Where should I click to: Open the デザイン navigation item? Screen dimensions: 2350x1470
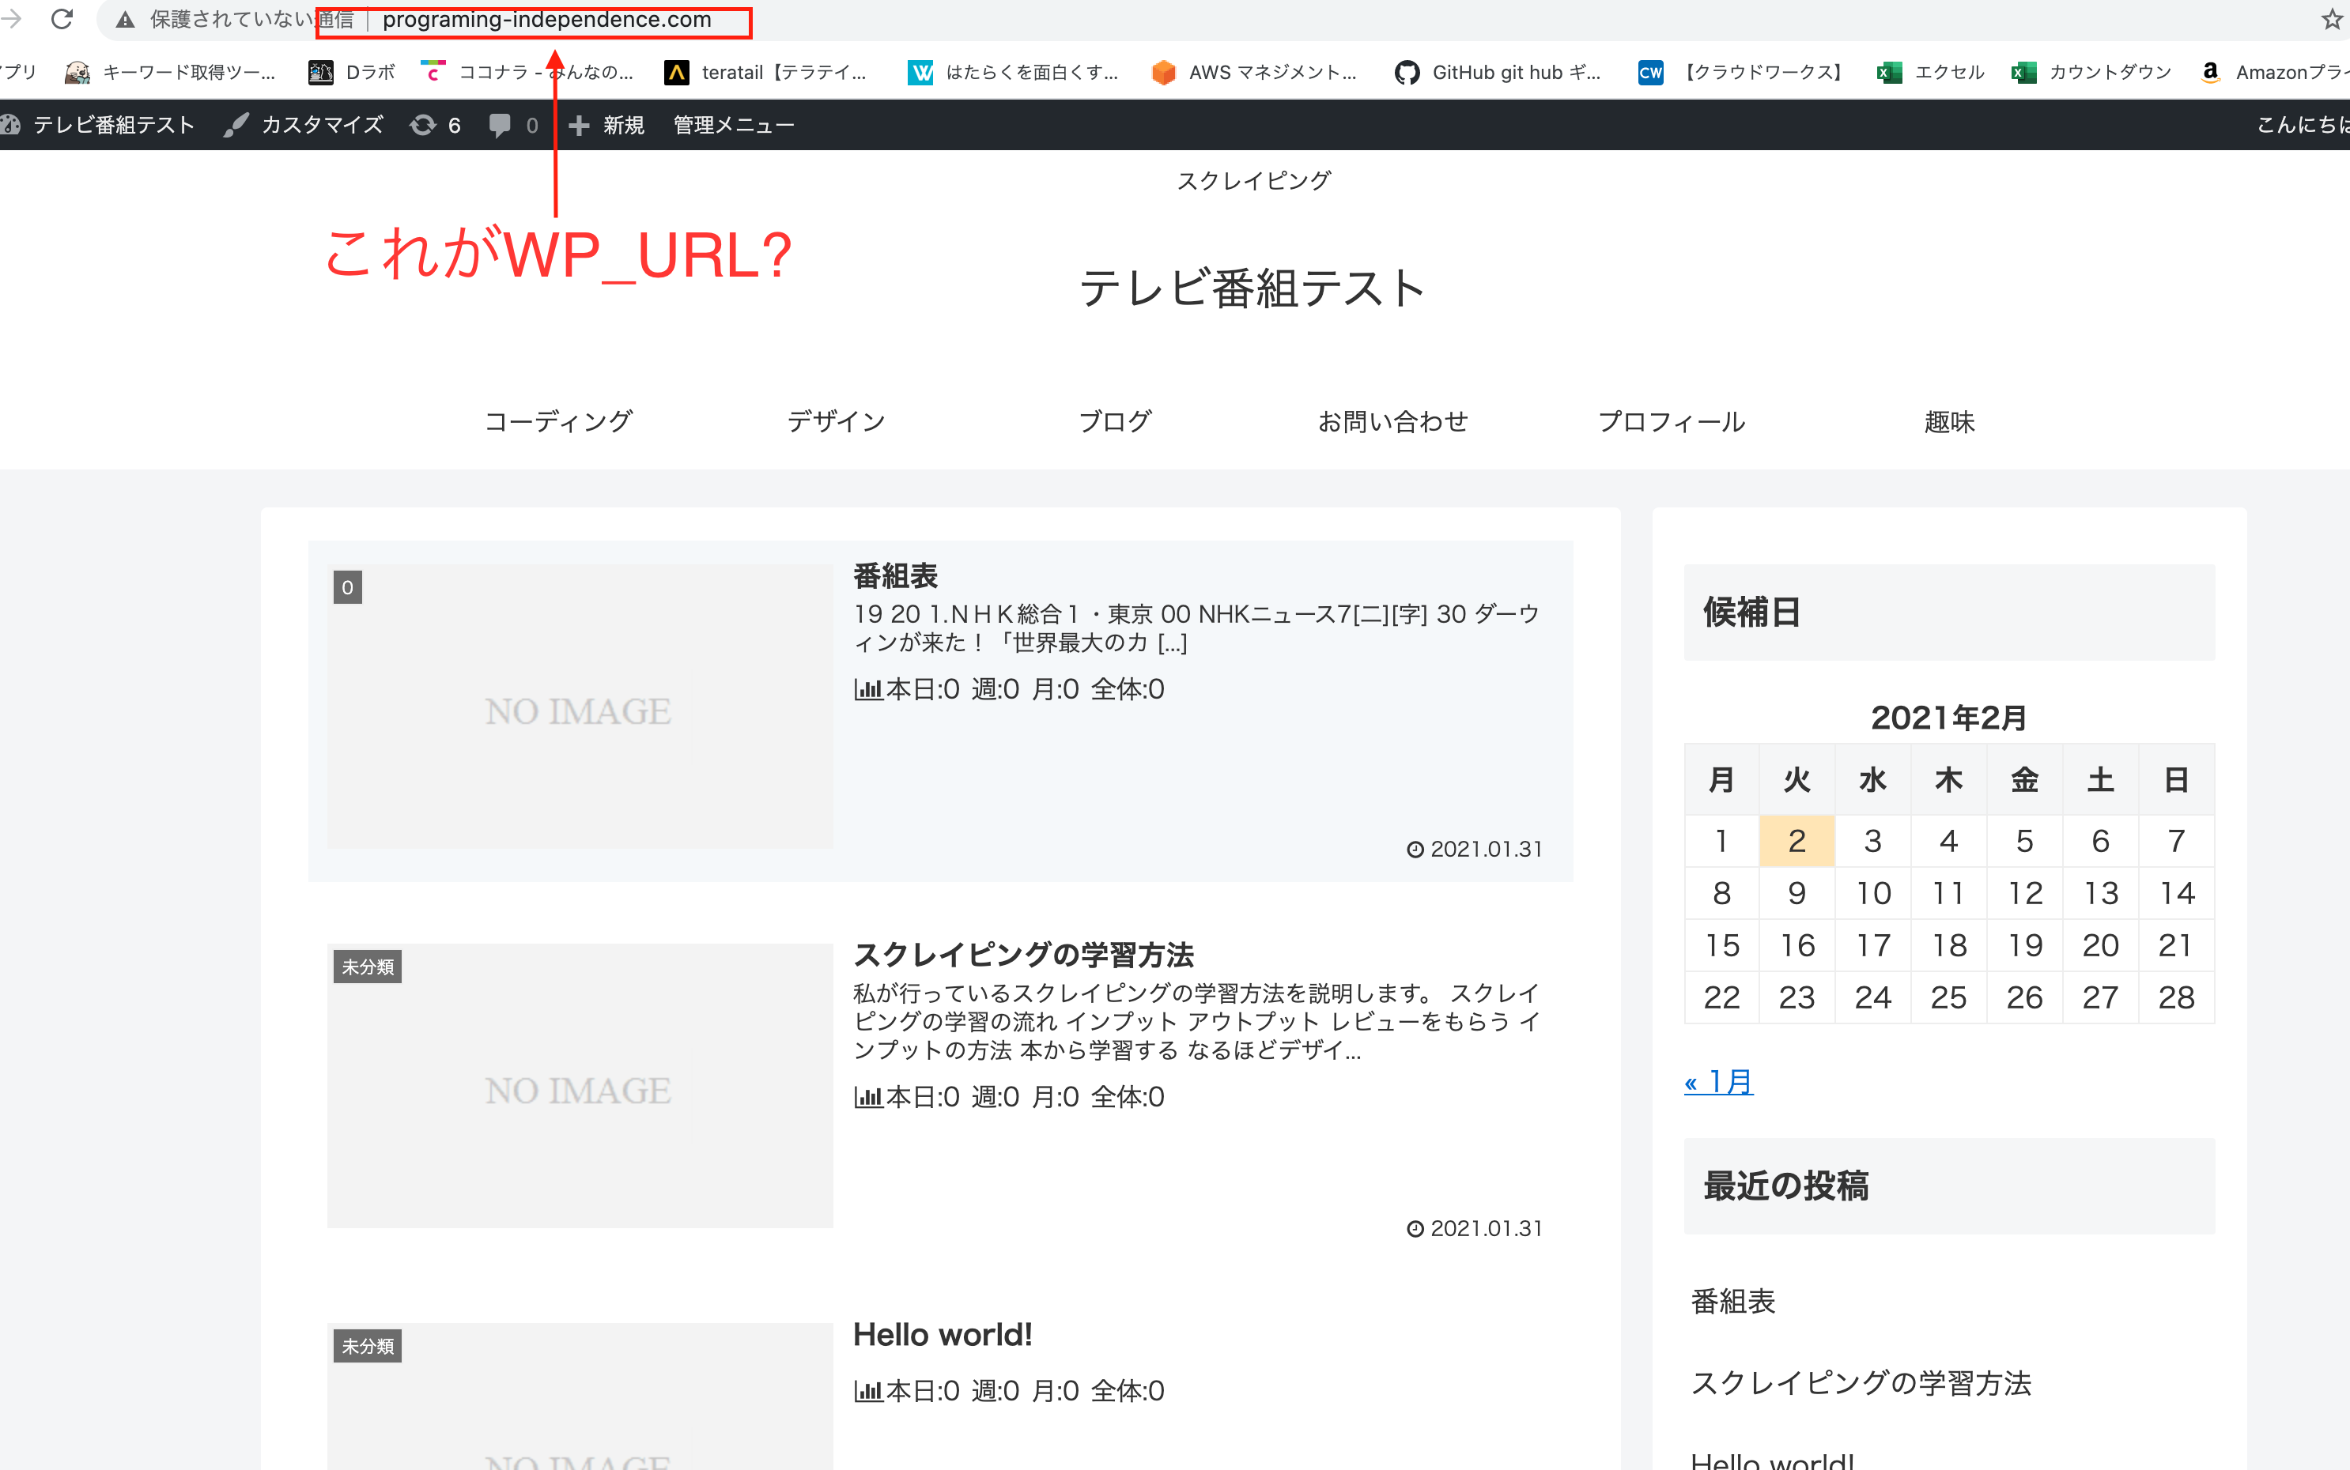click(x=837, y=421)
